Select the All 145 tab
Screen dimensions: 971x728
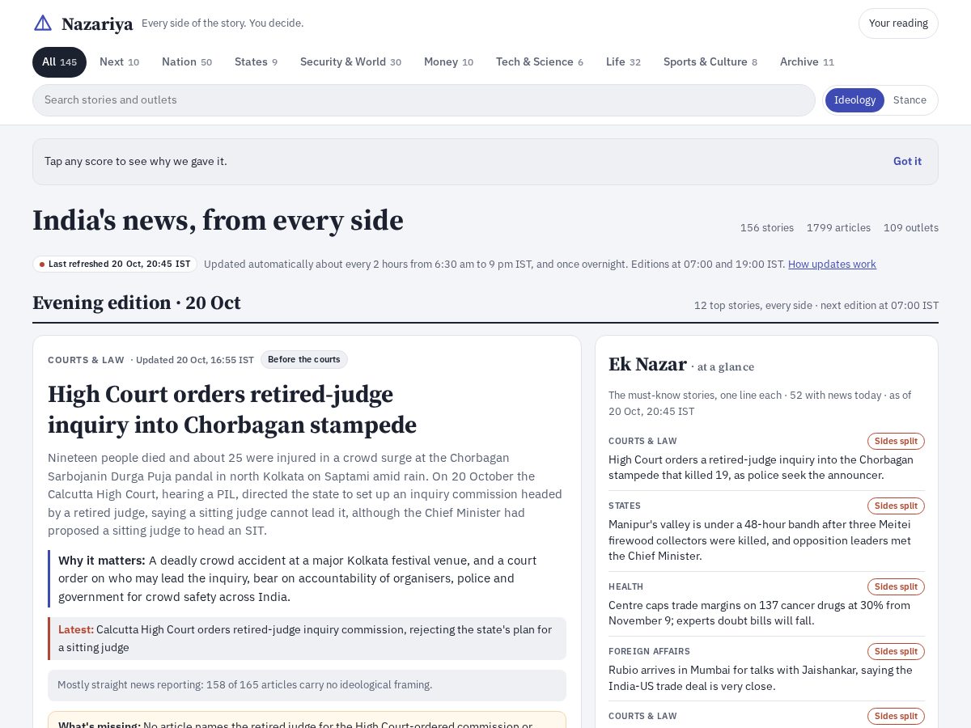(59, 62)
